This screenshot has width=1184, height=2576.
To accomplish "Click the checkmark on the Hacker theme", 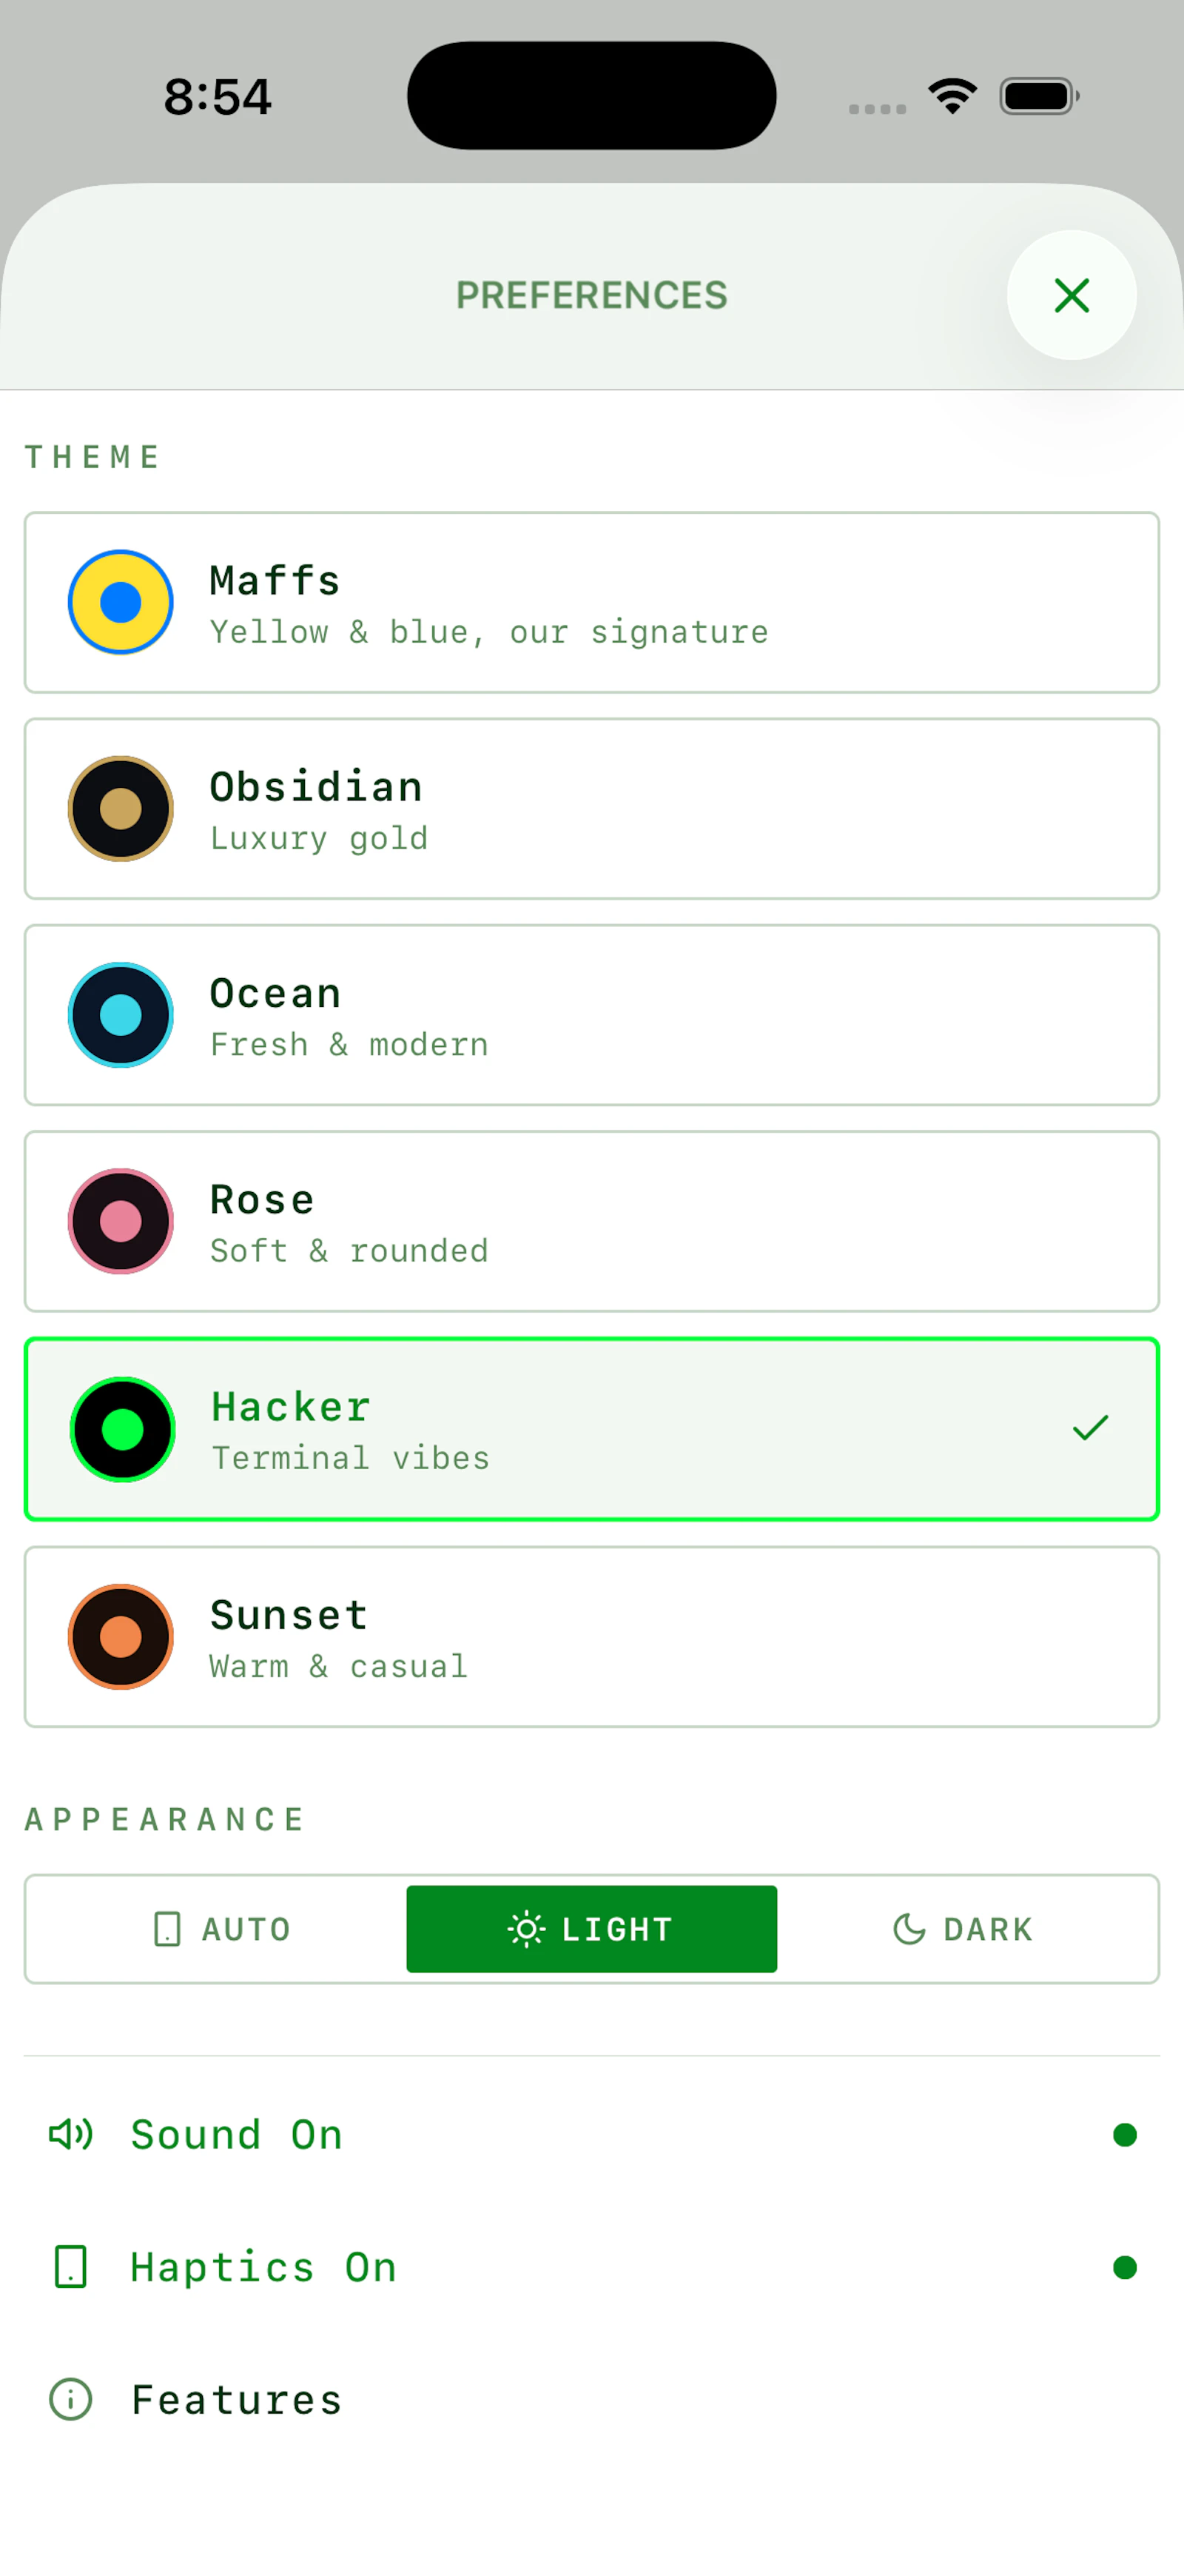I will pos(1090,1428).
